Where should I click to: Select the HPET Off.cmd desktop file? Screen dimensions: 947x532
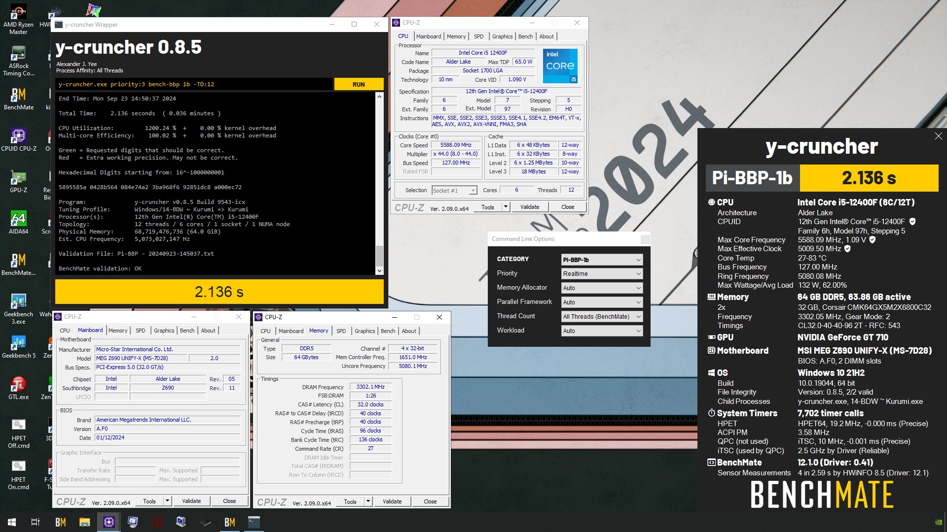[x=18, y=433]
